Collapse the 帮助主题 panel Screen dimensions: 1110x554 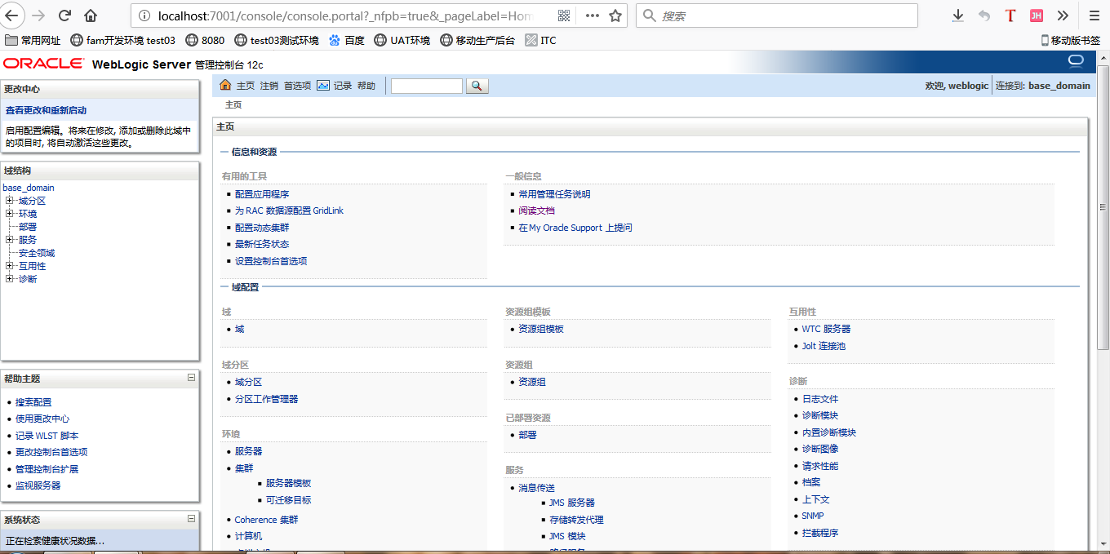(x=191, y=378)
